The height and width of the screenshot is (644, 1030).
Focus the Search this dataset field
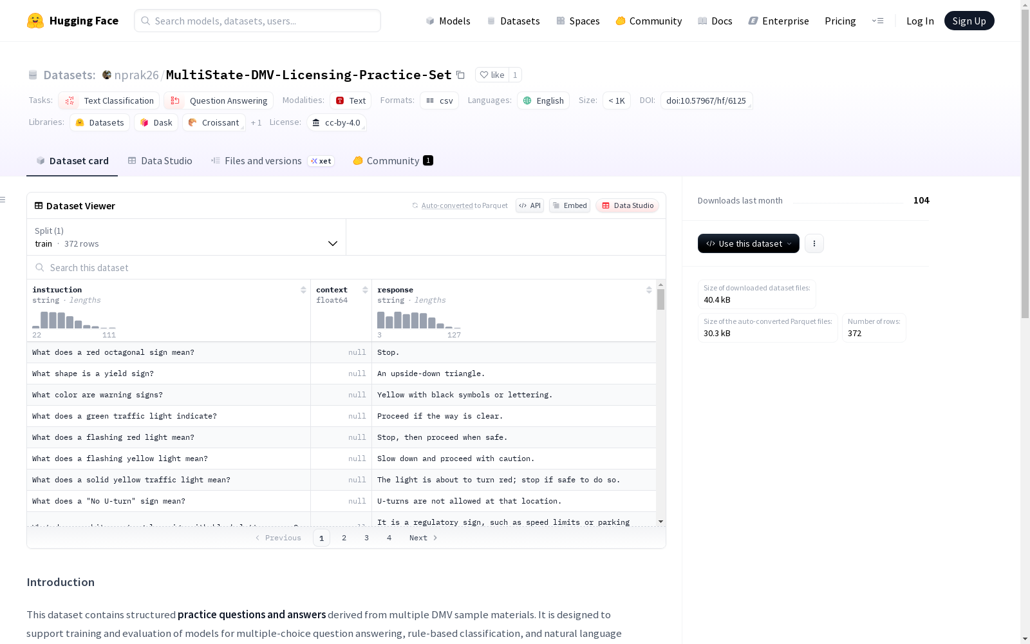346,267
